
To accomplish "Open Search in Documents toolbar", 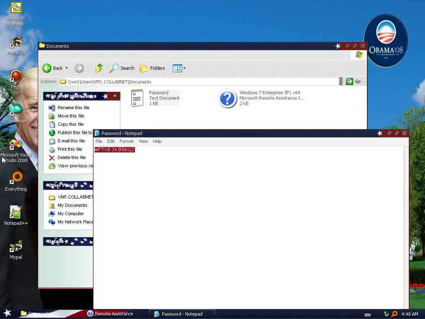I will [x=122, y=68].
